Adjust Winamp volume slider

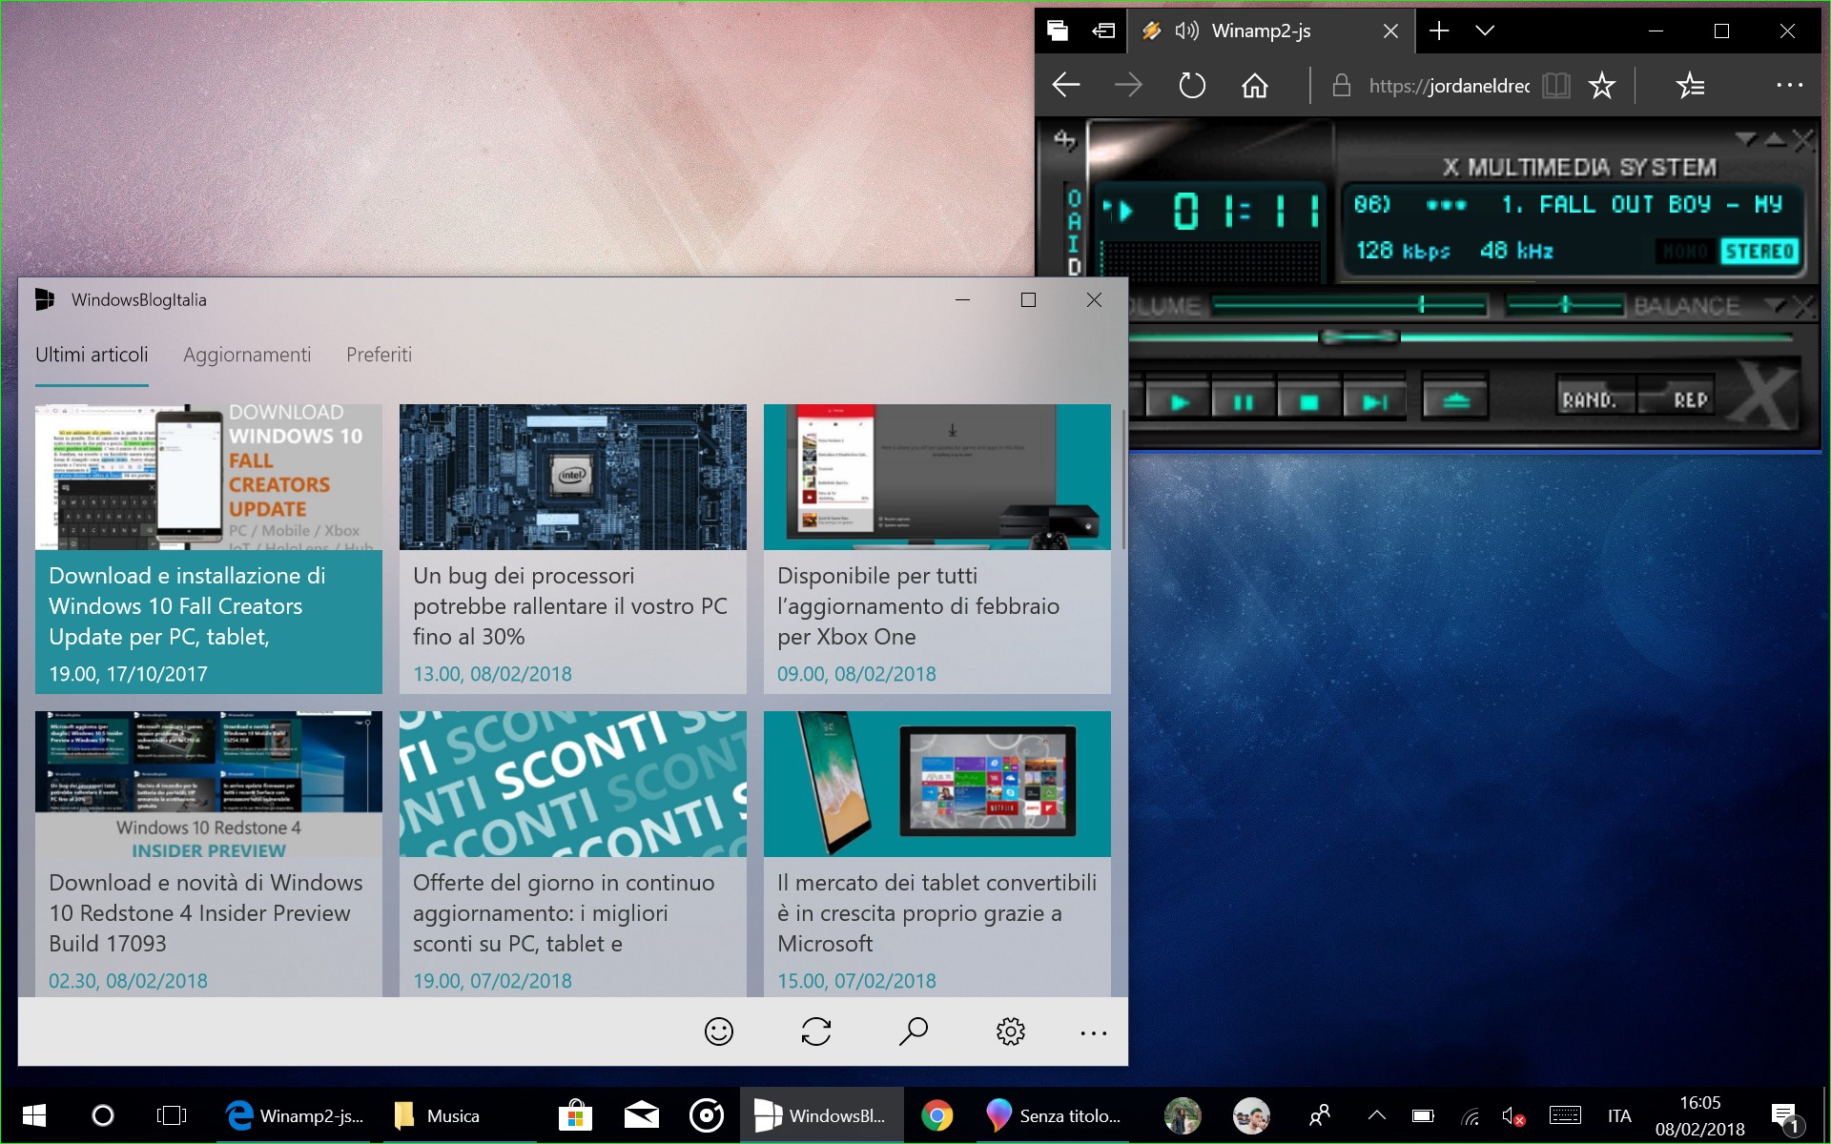[1349, 305]
